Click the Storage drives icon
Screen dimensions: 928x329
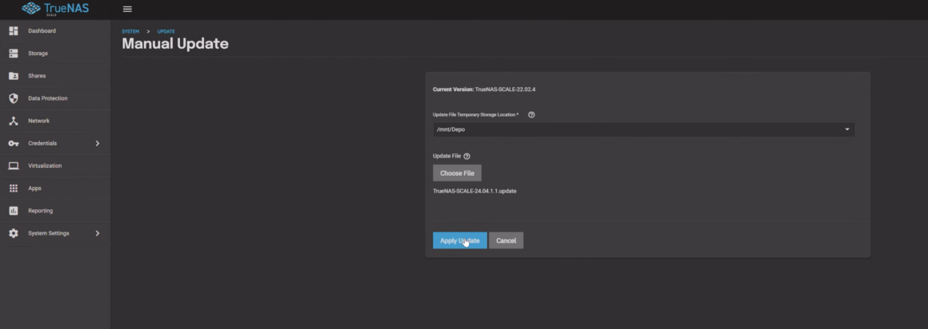(14, 54)
